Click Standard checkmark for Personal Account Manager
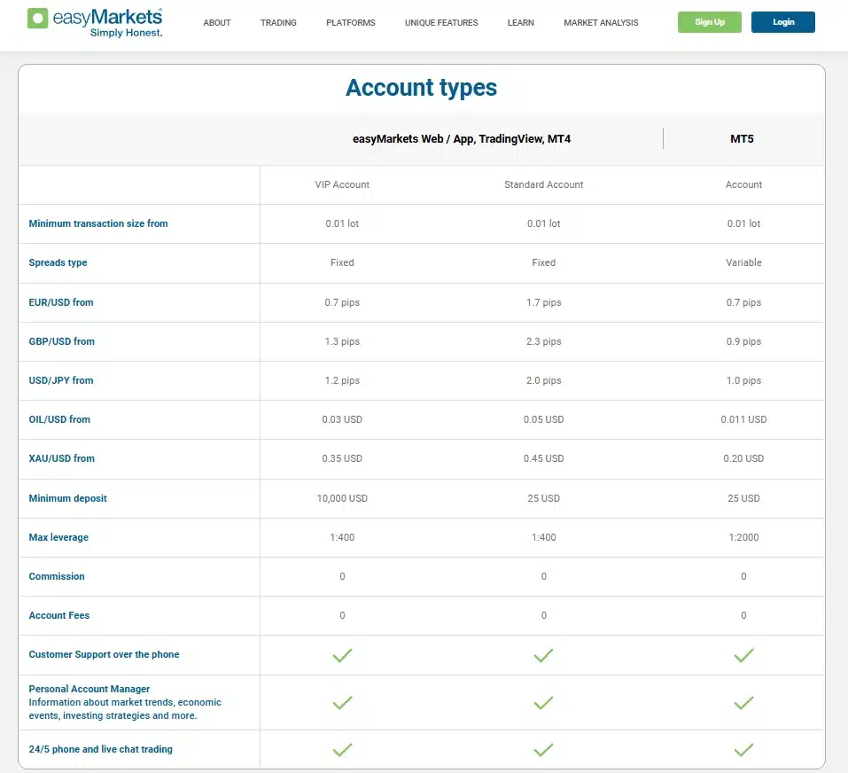Image resolution: width=848 pixels, height=773 pixels. 543,702
